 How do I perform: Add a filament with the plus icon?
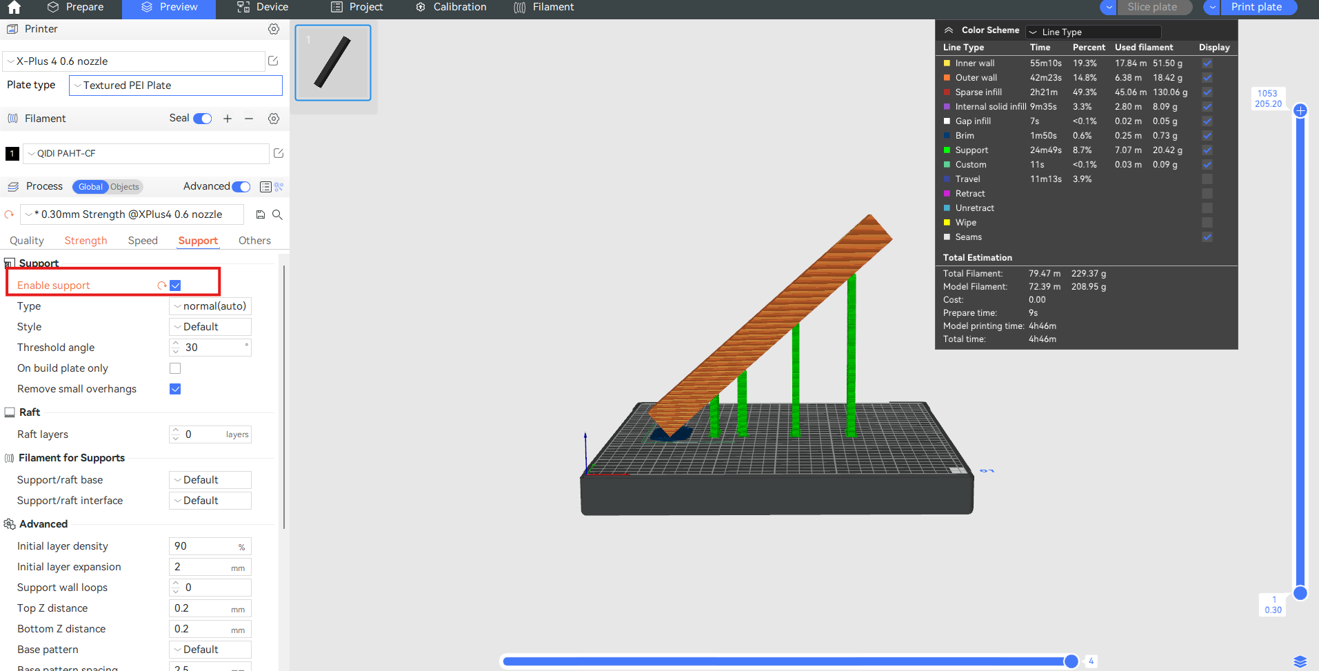pos(228,119)
